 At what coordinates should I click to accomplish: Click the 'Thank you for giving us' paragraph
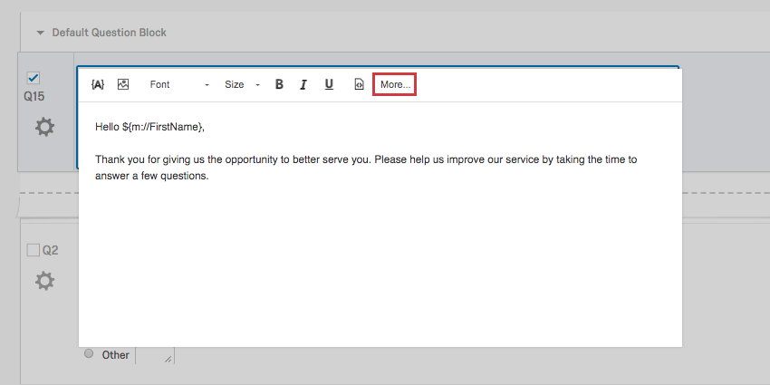point(366,168)
